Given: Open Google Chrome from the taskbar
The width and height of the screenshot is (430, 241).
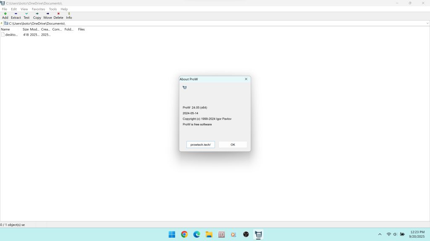Looking at the screenshot, I should point(184,234).
